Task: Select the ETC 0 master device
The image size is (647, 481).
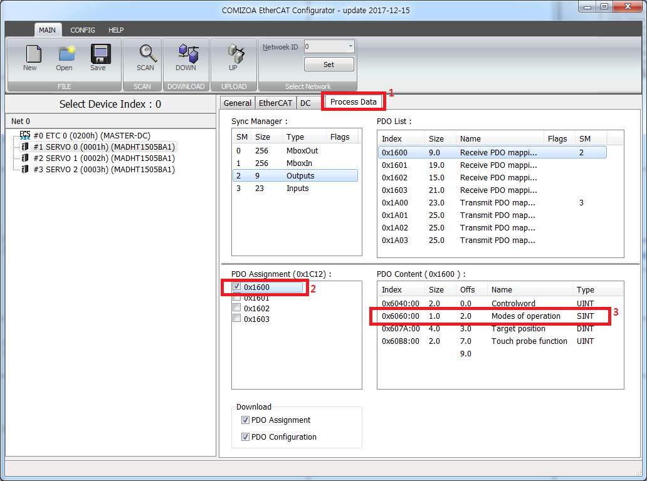Action: (x=91, y=135)
